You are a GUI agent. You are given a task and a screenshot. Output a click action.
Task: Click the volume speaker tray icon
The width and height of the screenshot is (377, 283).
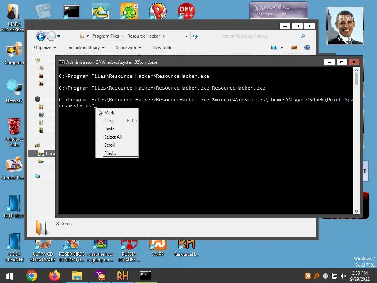[343, 276]
